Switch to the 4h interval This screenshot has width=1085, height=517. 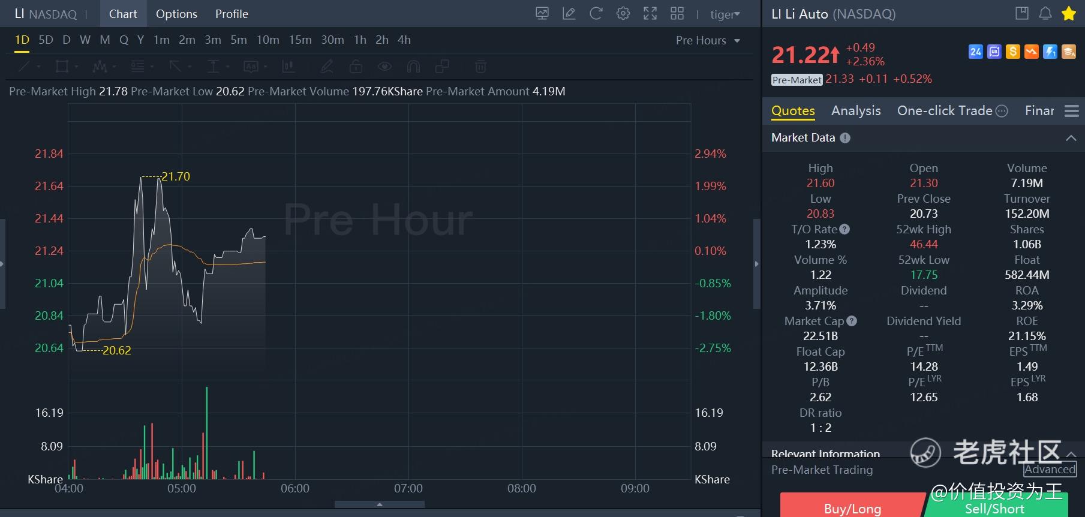[404, 40]
